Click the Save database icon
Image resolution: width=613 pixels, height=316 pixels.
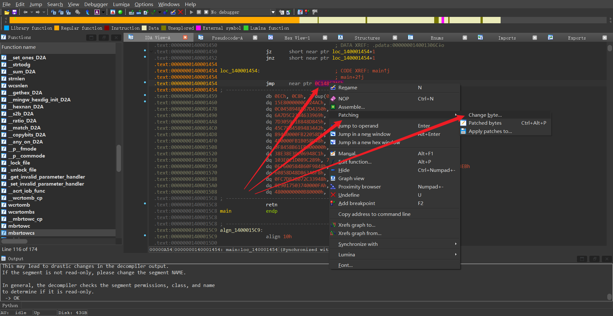click(x=14, y=12)
